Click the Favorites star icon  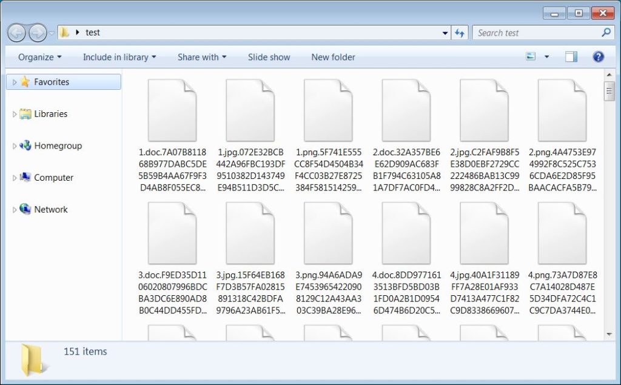(25, 82)
